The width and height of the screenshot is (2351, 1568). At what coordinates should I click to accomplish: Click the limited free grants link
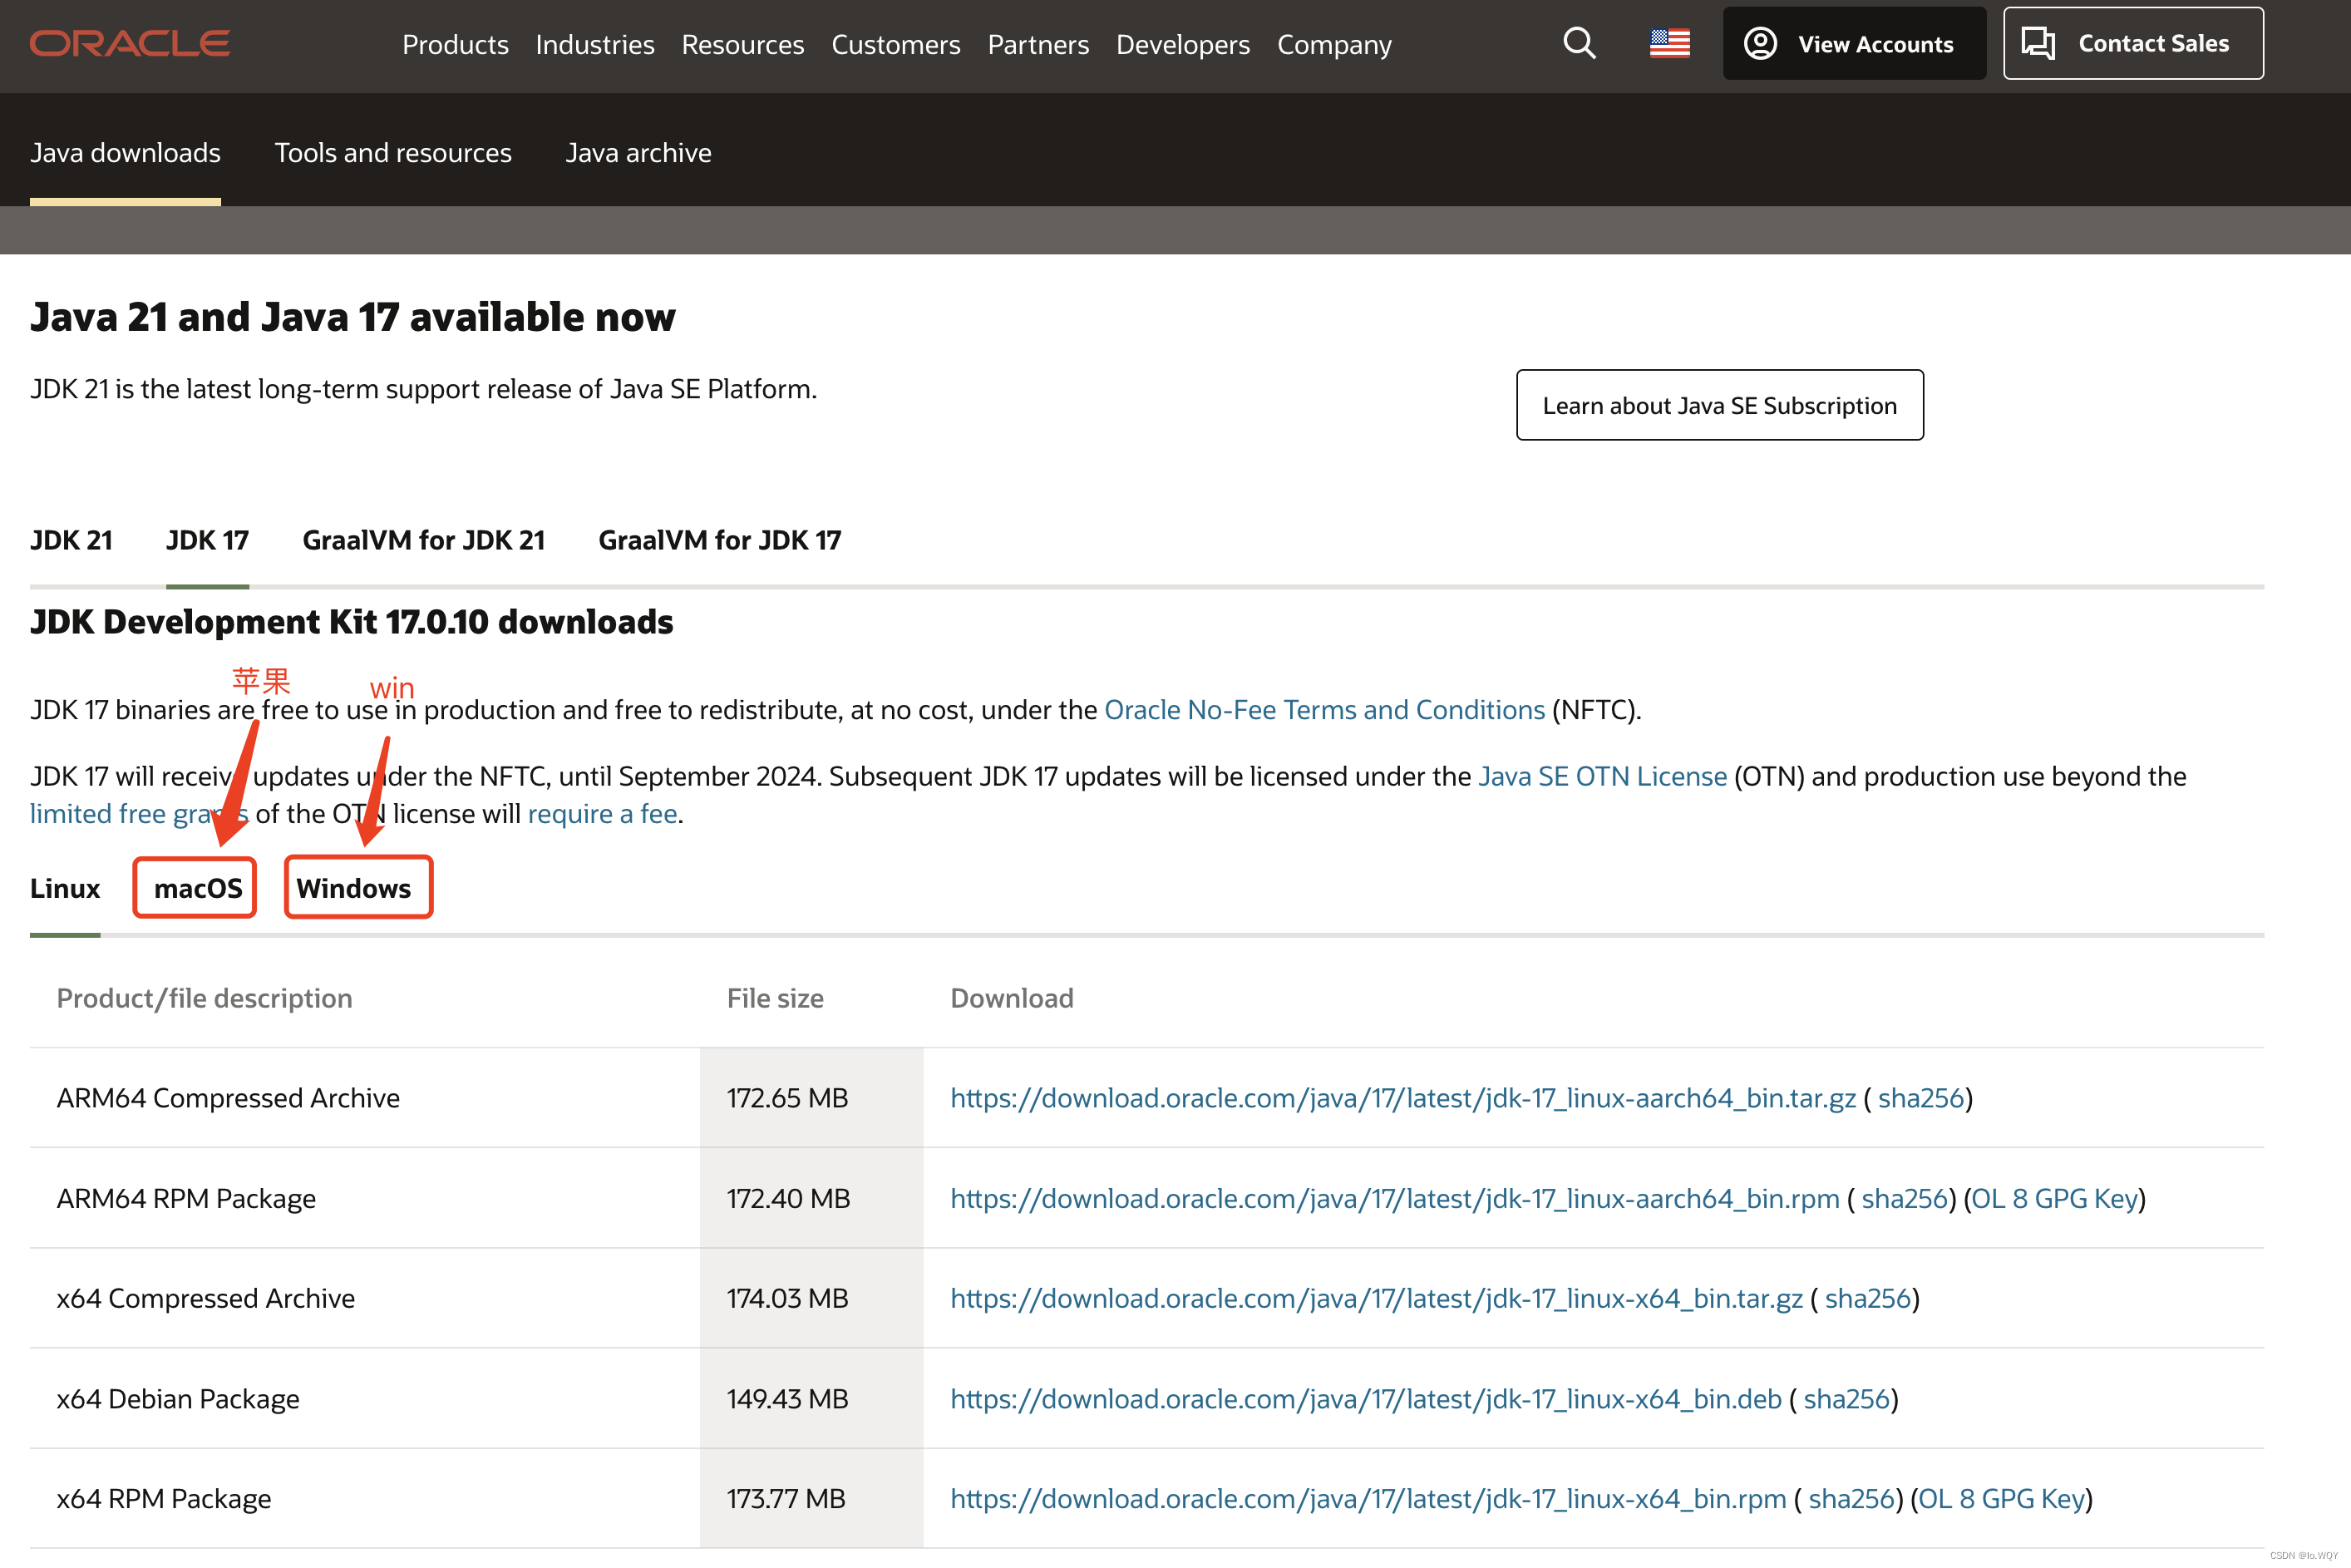139,814
